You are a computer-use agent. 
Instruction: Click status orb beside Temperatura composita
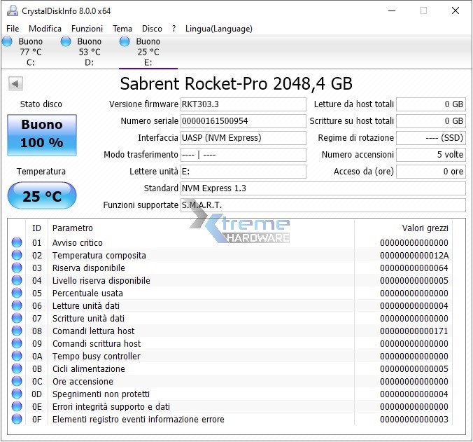17,256
